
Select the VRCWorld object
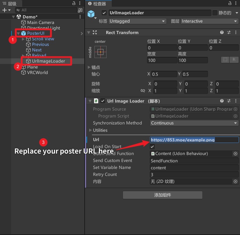click(37, 72)
